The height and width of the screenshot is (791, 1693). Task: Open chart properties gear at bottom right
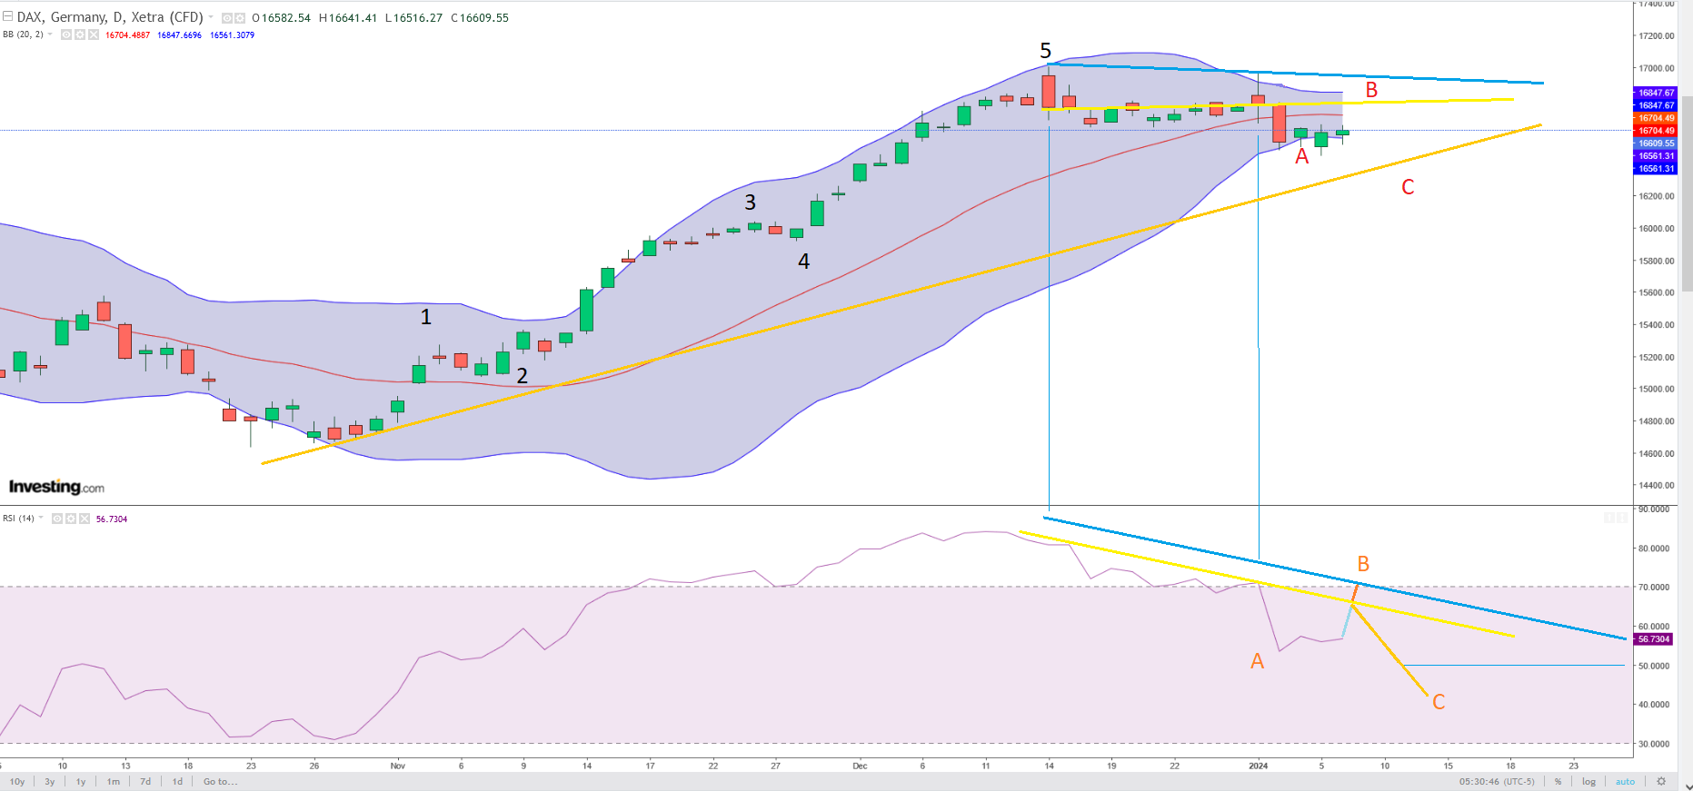(x=1661, y=781)
